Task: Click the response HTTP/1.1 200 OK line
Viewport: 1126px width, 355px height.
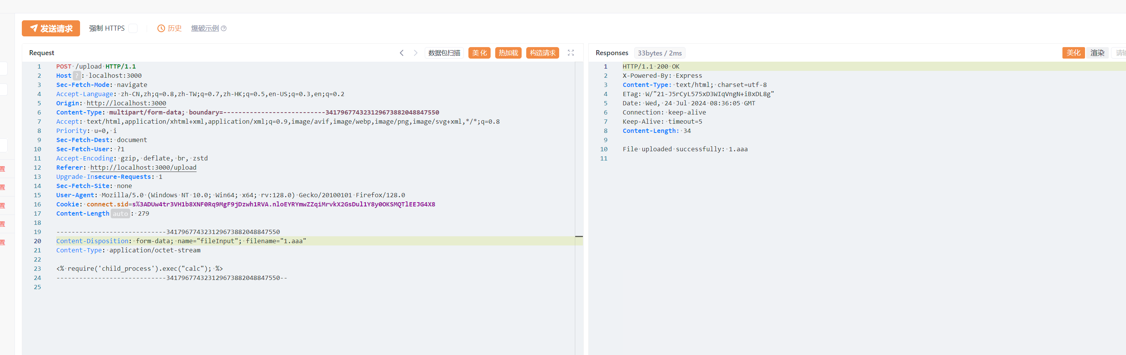Action: [651, 67]
